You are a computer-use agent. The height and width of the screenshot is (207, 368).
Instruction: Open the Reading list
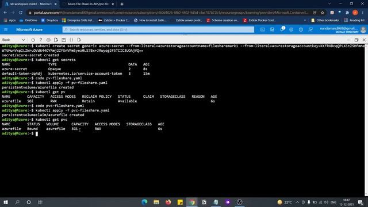pos(354,21)
